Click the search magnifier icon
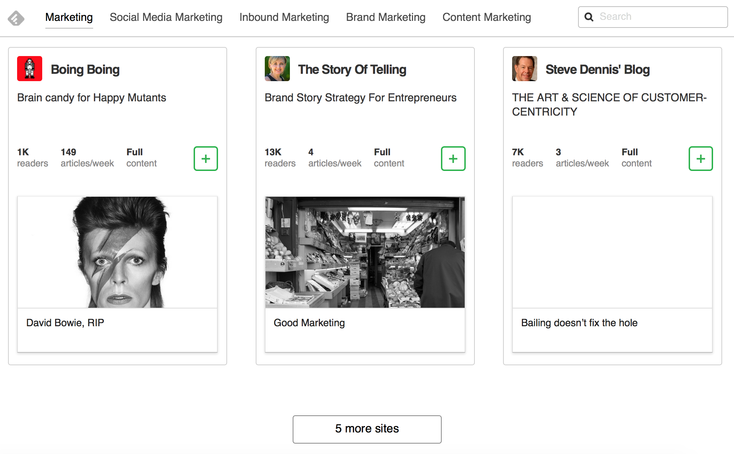734x454 pixels. 589,17
